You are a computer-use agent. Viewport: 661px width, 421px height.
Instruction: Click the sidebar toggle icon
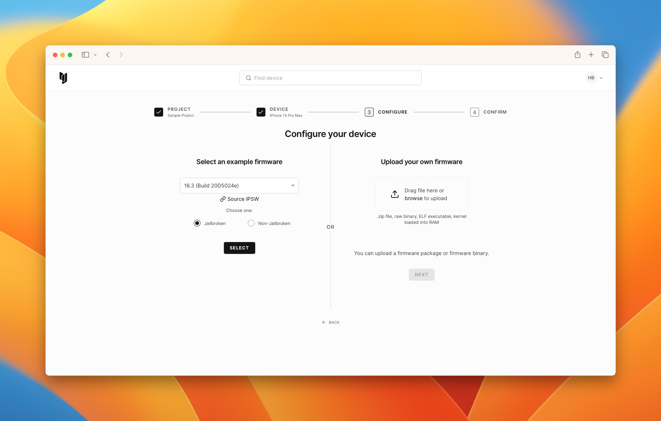(x=85, y=54)
